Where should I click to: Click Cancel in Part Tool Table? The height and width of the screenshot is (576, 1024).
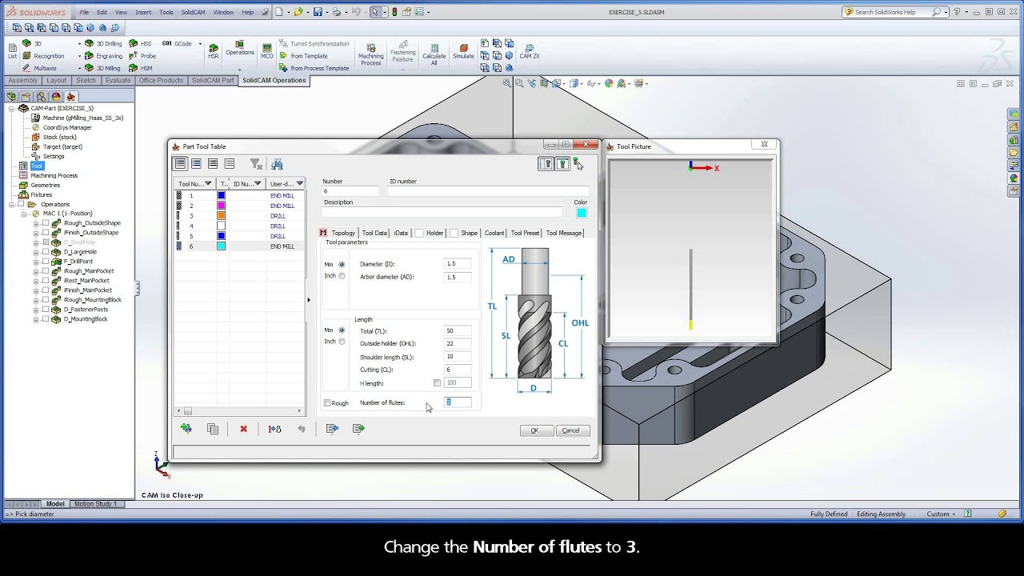(x=570, y=430)
